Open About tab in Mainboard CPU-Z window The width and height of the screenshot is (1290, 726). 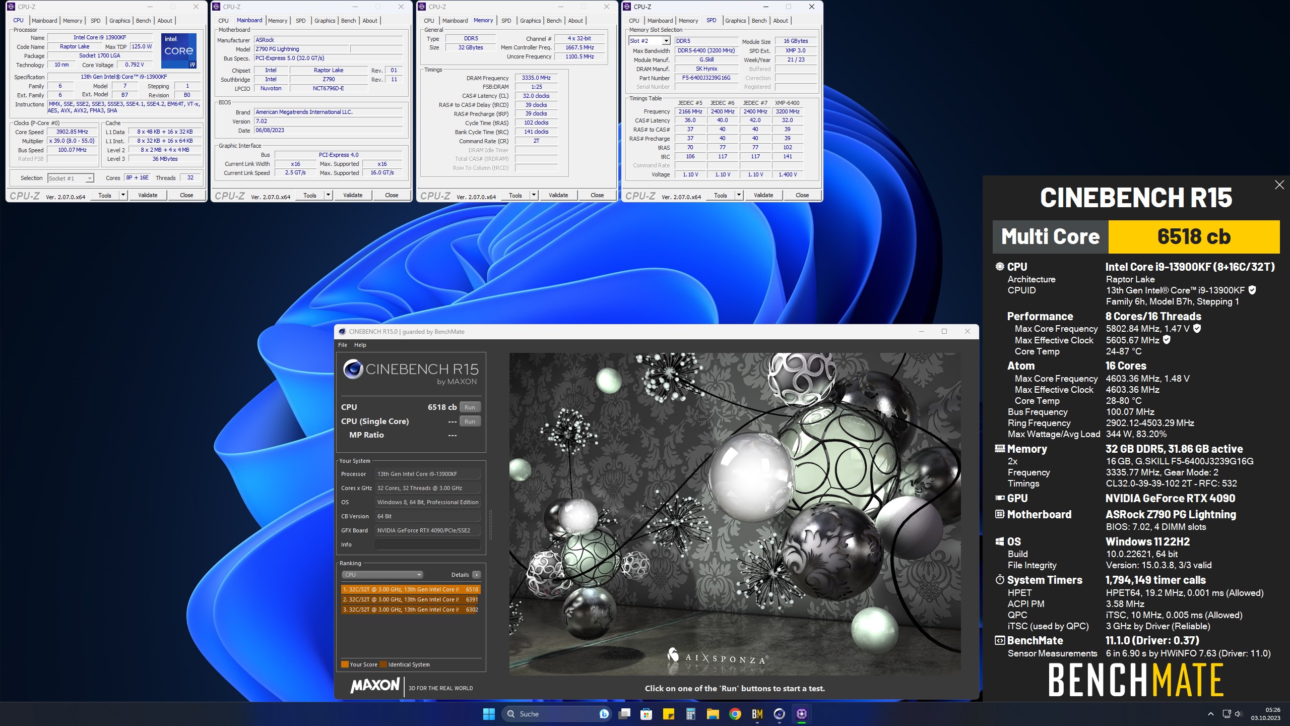coord(370,21)
